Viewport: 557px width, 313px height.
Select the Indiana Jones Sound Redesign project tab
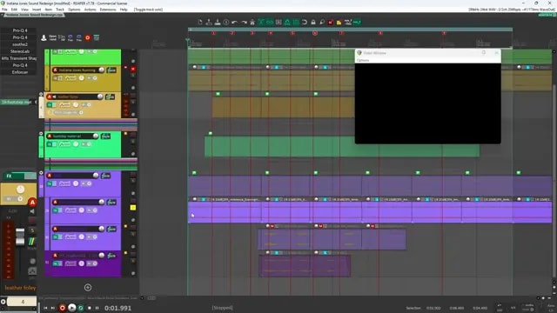pos(34,15)
